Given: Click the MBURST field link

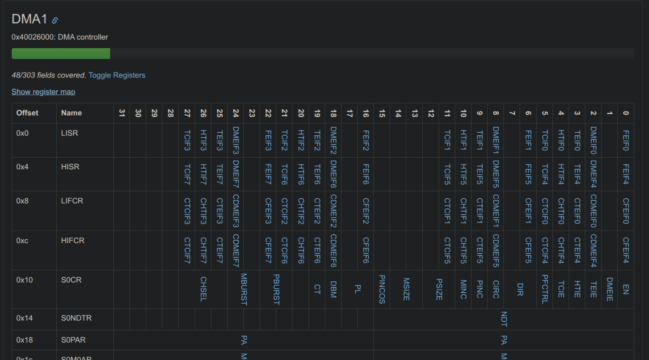Looking at the screenshot, I should [x=244, y=289].
